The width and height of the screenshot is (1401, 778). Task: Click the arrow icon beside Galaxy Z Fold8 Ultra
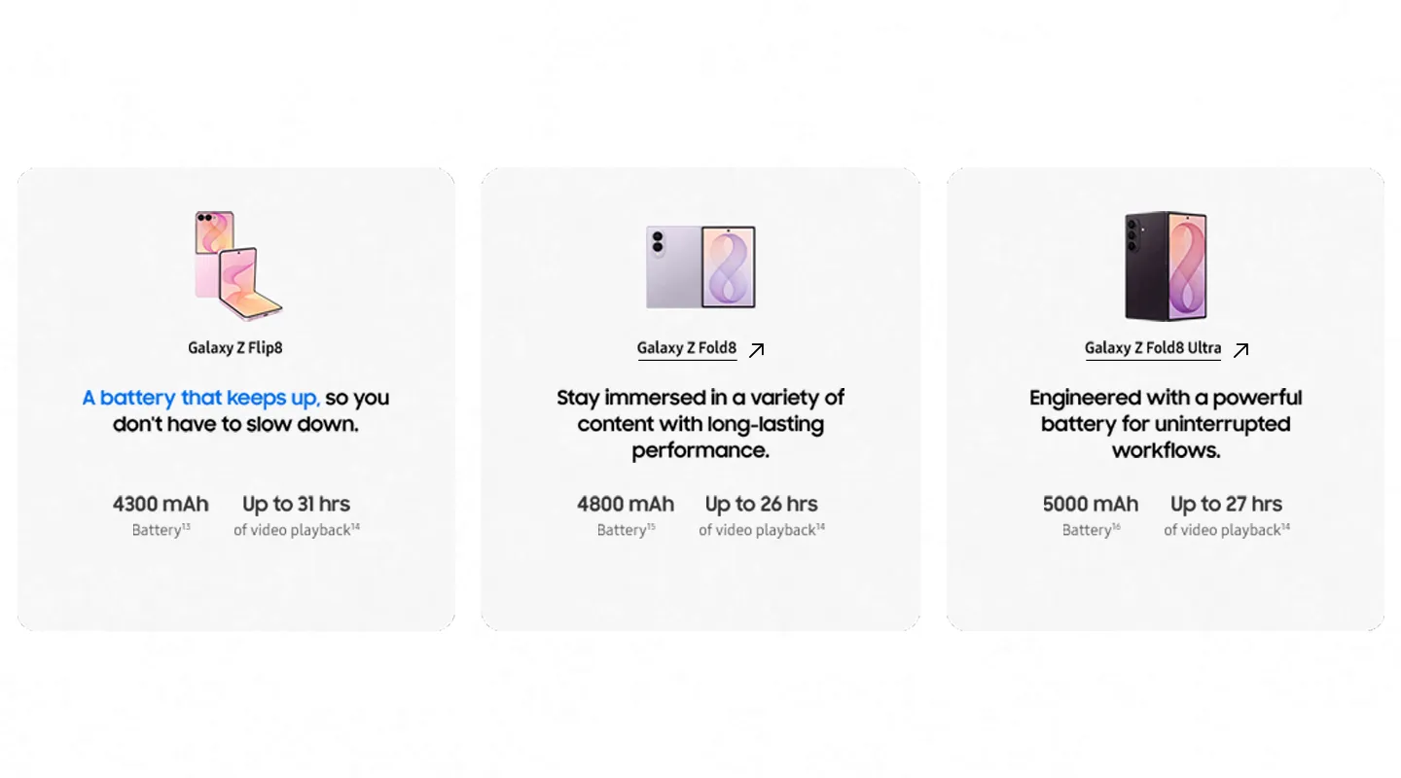[1240, 349]
